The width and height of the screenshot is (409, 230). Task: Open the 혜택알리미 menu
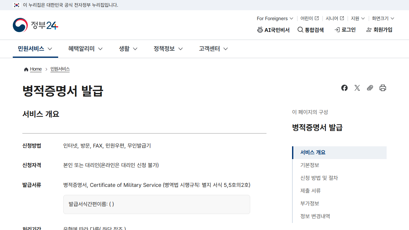(x=85, y=49)
